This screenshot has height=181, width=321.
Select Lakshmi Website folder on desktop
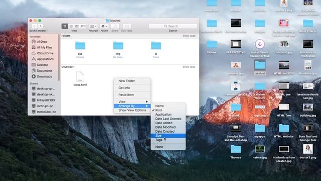[x=260, y=86]
